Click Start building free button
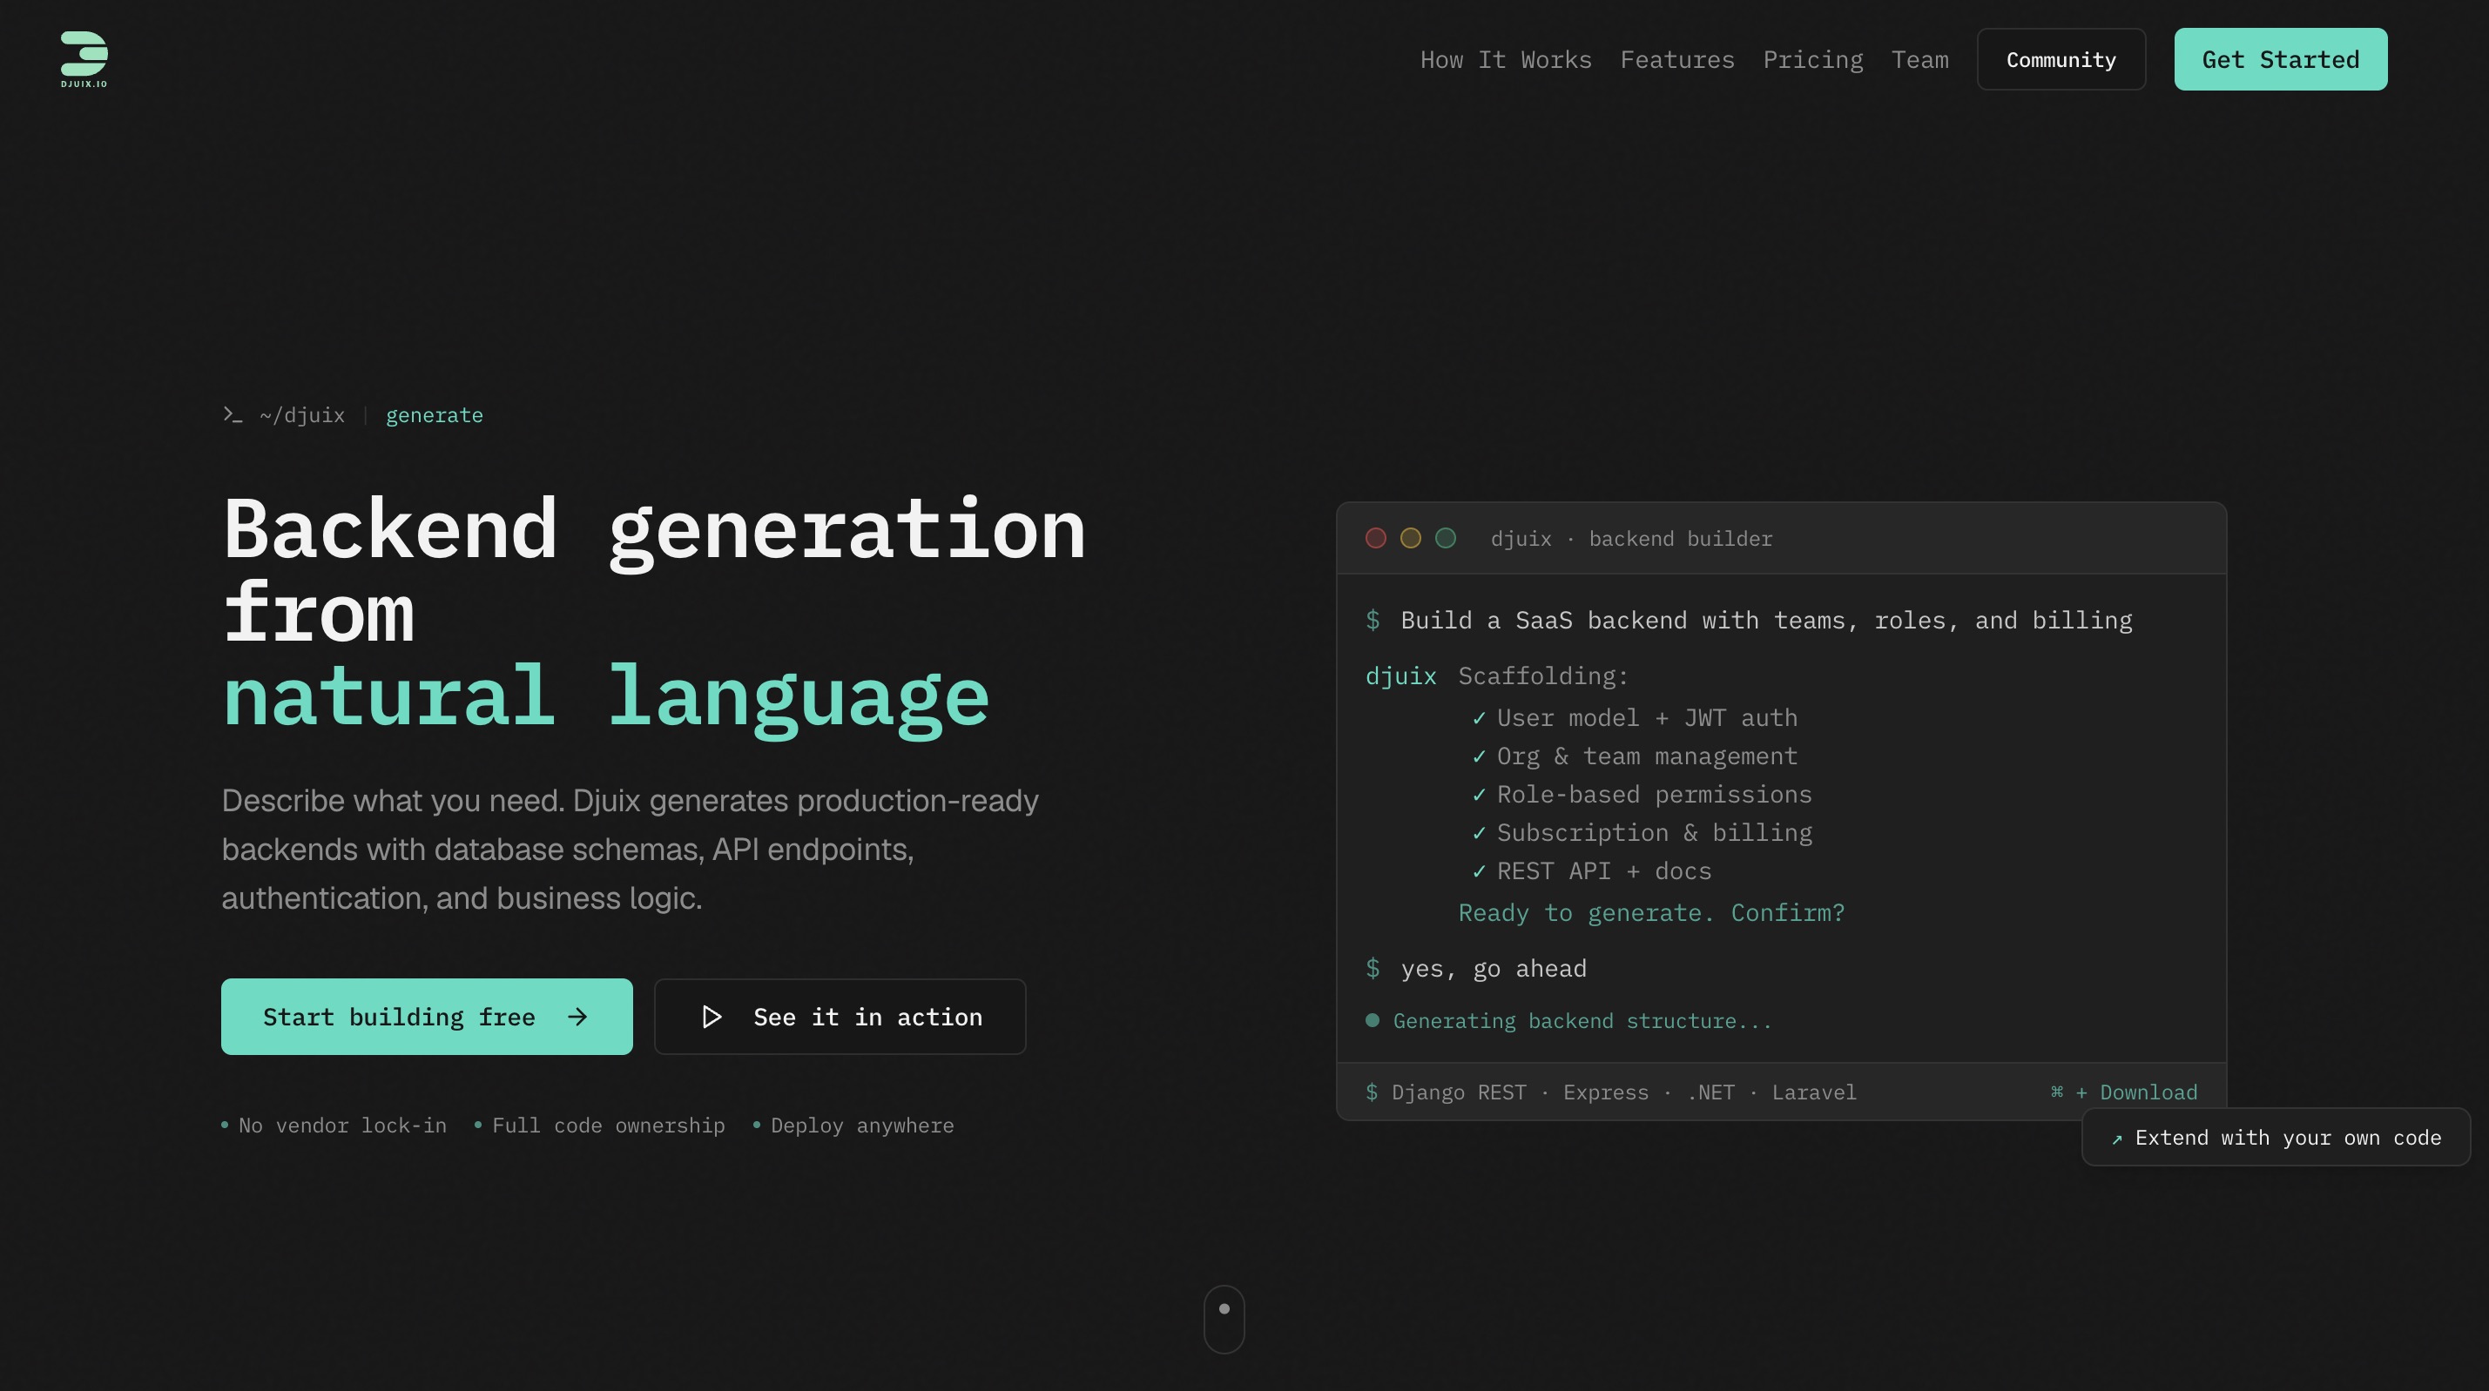The height and width of the screenshot is (1391, 2489). coord(427,1016)
